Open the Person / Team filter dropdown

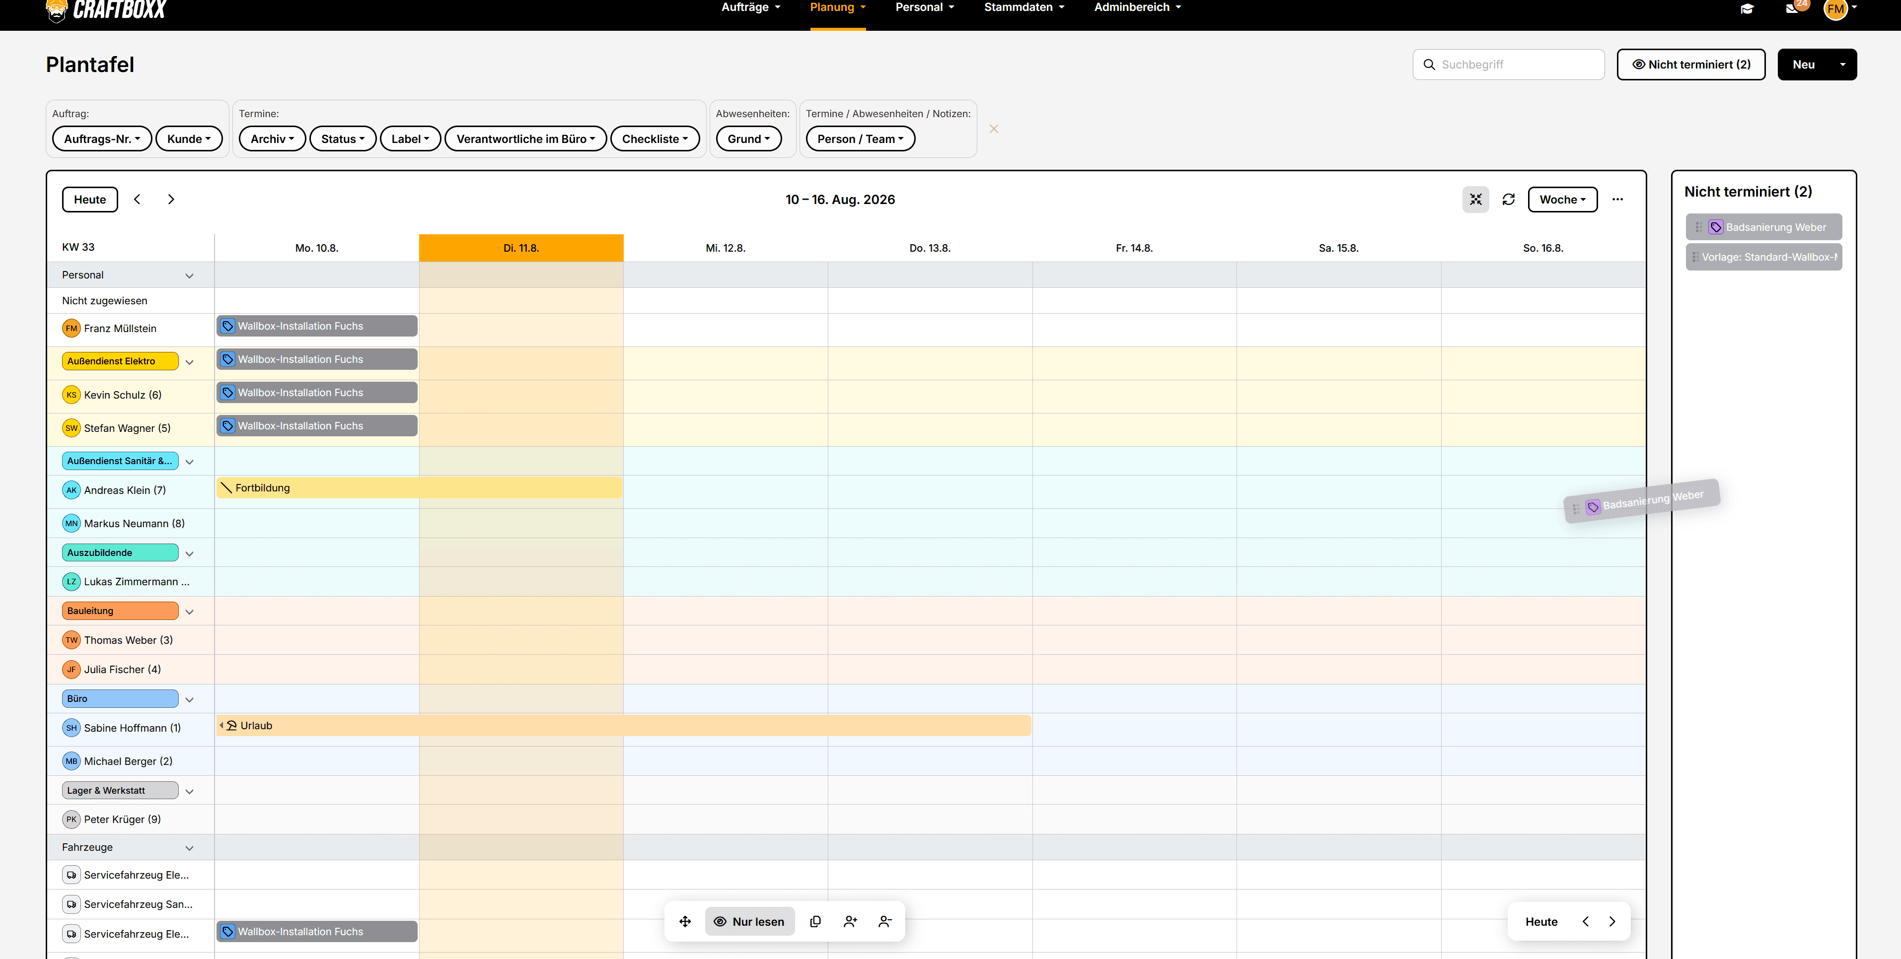(x=861, y=138)
